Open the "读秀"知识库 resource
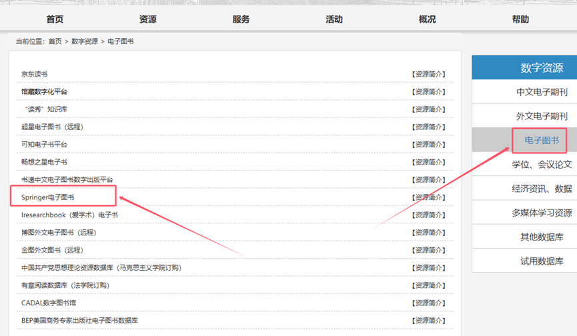The height and width of the screenshot is (336, 577). point(45,109)
